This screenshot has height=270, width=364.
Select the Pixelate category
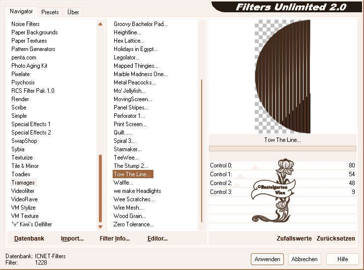[x=21, y=74]
